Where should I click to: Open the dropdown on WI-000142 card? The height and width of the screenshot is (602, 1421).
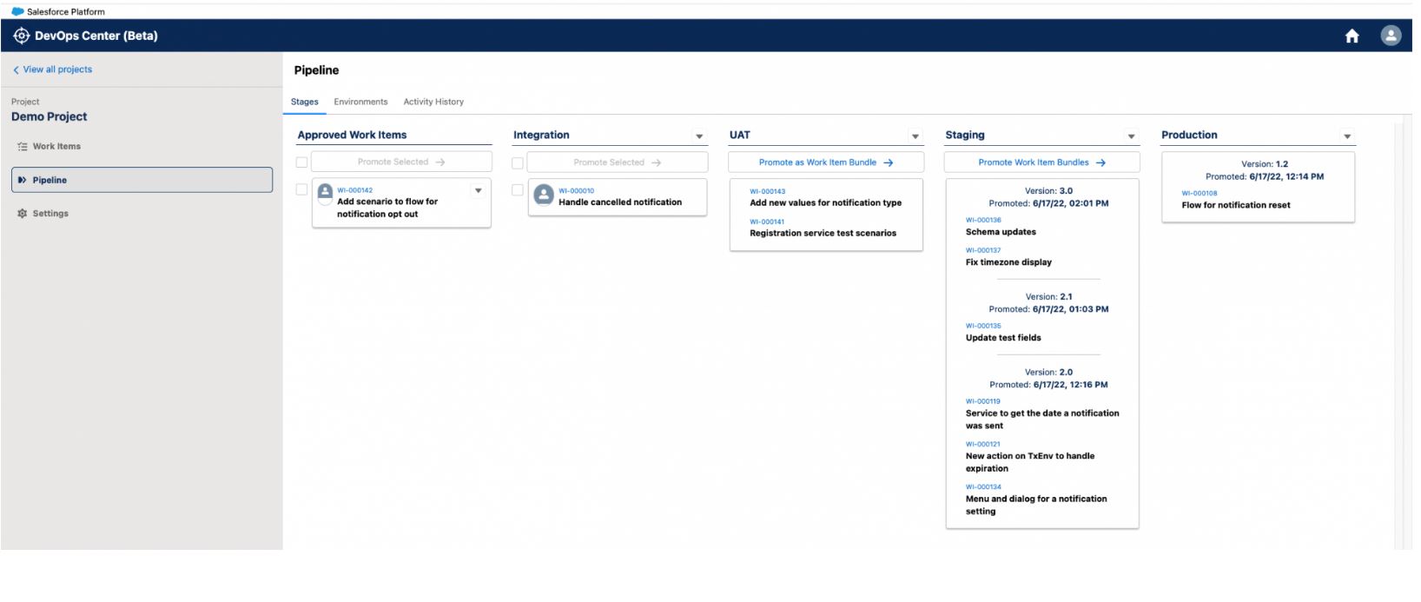(x=478, y=190)
